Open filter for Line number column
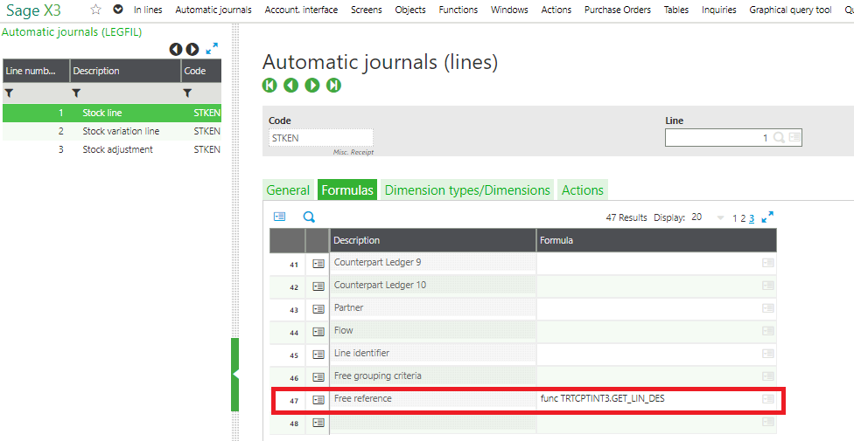The height and width of the screenshot is (441, 854). point(9,93)
